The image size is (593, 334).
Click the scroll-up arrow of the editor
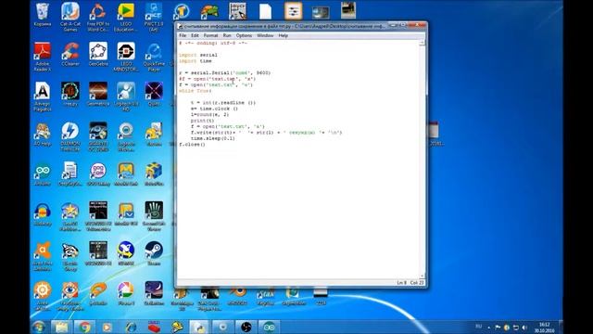pos(423,43)
